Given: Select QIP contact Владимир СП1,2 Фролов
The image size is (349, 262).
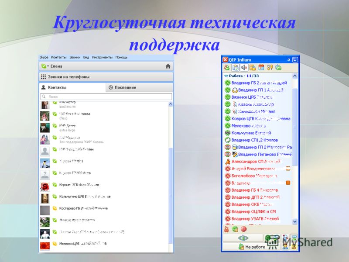Looking at the screenshot, I should pos(257,140).
